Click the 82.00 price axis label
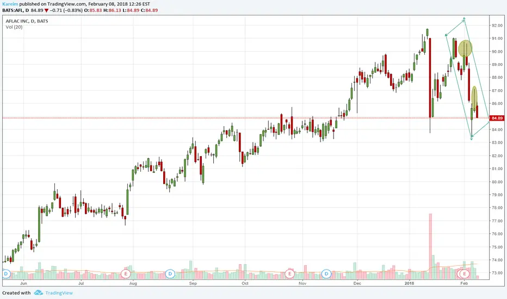507x299 pixels. coord(497,156)
